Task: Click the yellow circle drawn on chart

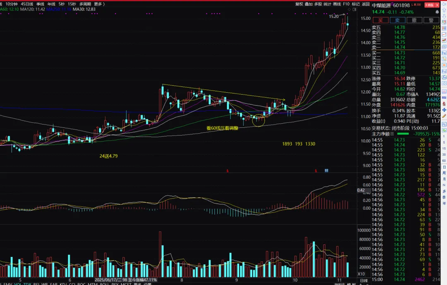Action: 258,120
